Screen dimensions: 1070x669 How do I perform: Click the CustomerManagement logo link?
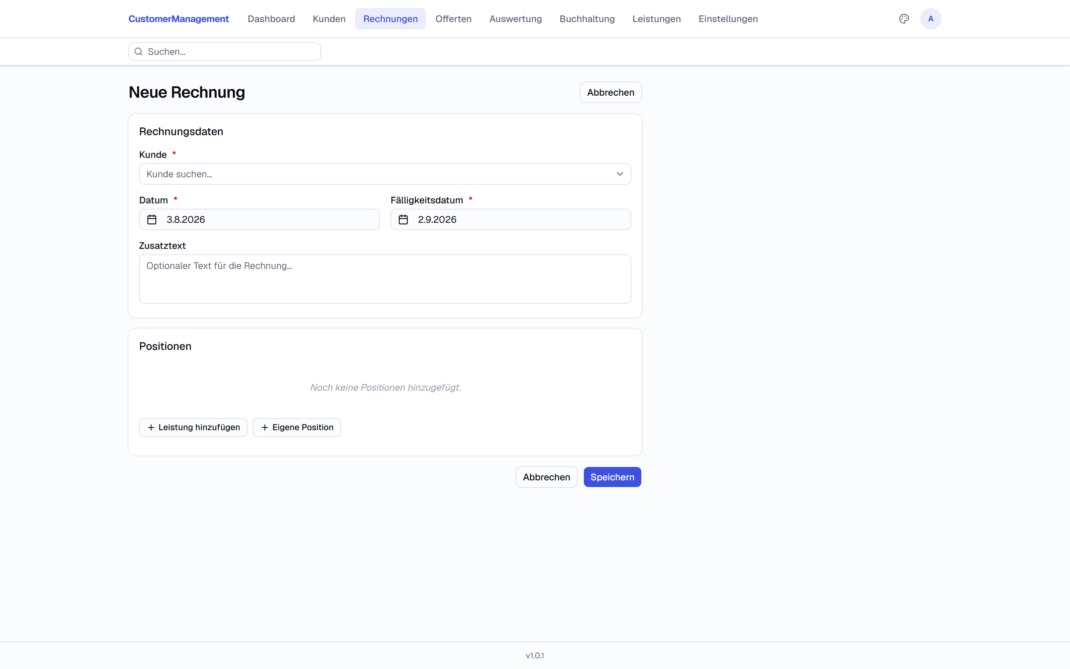pyautogui.click(x=179, y=19)
